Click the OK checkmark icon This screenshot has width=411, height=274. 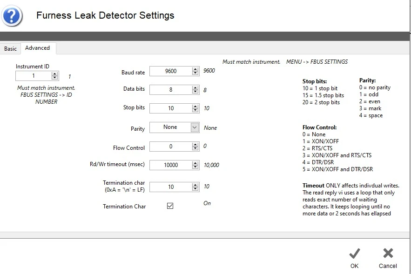pos(355,254)
